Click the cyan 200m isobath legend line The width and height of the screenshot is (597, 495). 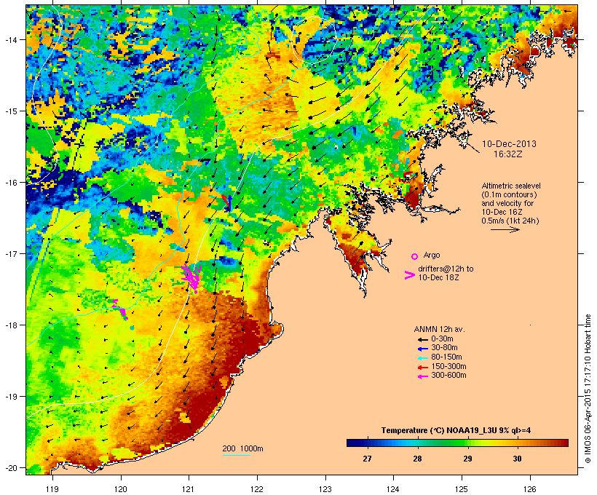tap(237, 456)
